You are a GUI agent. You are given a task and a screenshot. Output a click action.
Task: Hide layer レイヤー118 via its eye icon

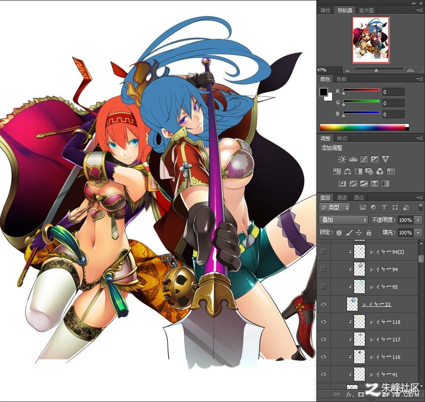pyautogui.click(x=324, y=322)
